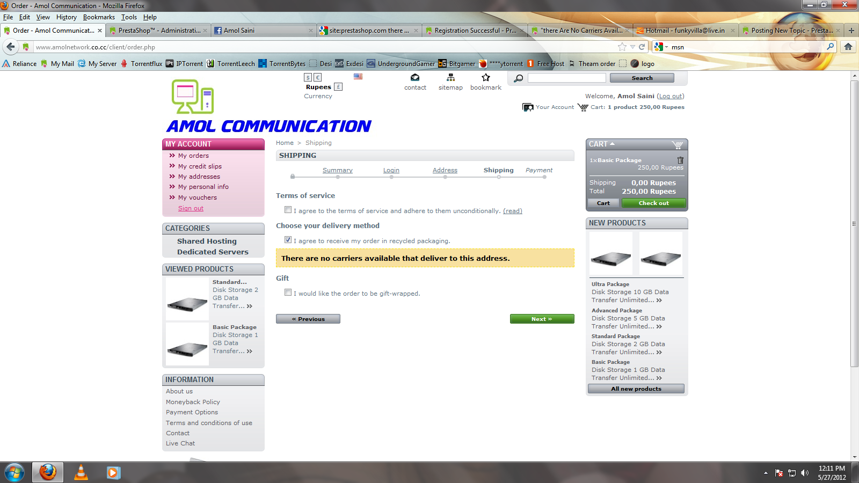Open Dedicated Servers category
This screenshot has height=483, width=859.
click(213, 252)
